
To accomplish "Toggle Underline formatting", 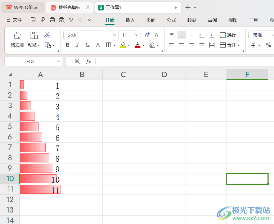I will [x=87, y=45].
